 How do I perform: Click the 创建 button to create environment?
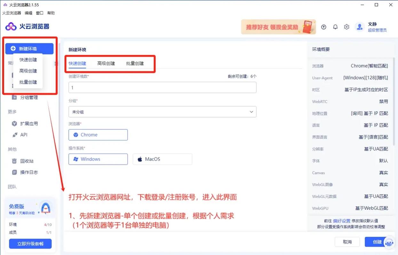(x=377, y=242)
